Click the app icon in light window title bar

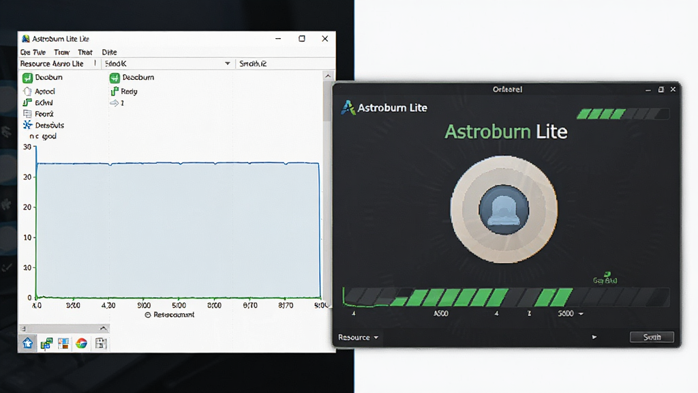click(x=26, y=39)
